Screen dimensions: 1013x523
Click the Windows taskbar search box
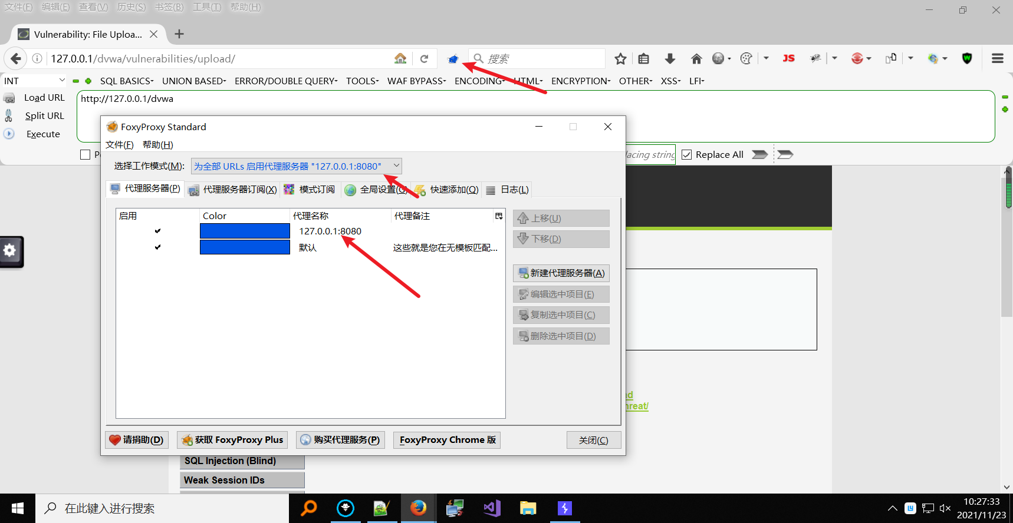pos(162,508)
